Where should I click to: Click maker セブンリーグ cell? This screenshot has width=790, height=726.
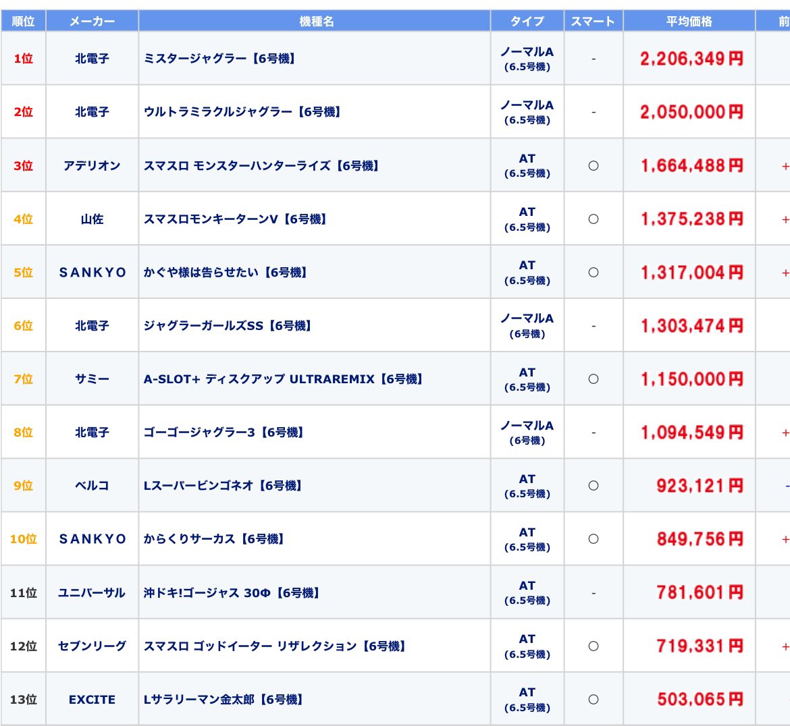tap(93, 646)
